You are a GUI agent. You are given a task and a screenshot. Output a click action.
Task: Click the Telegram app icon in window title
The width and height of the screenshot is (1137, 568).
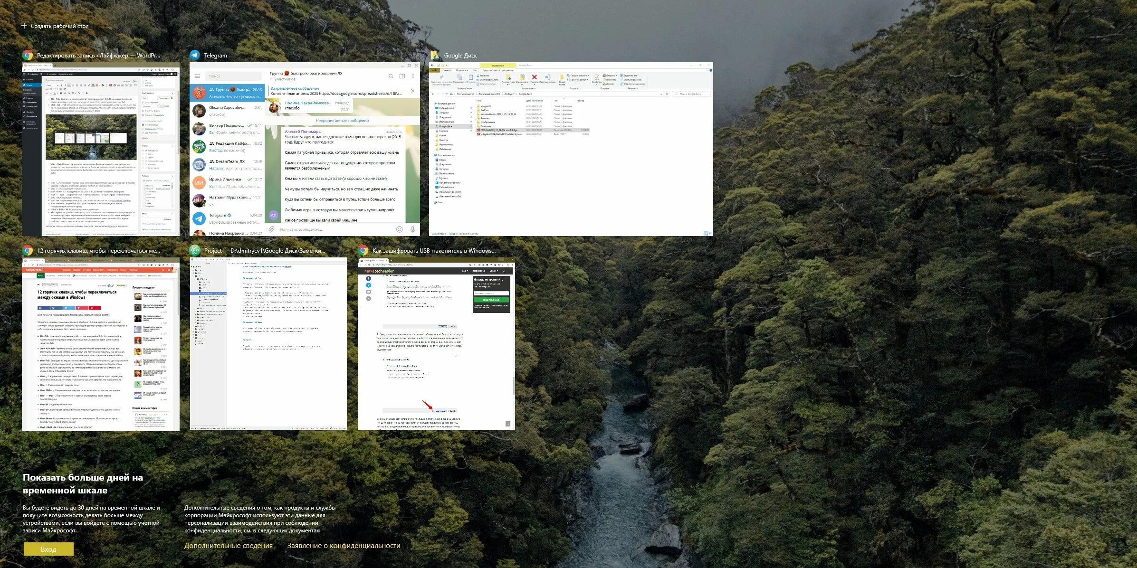[195, 56]
